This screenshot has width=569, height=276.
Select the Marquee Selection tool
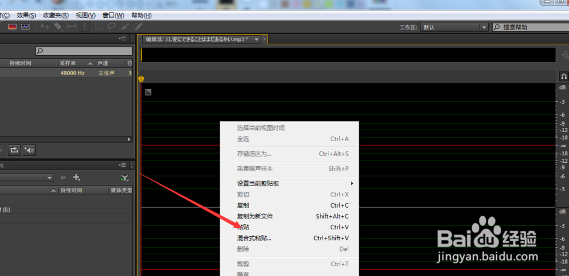[98, 27]
